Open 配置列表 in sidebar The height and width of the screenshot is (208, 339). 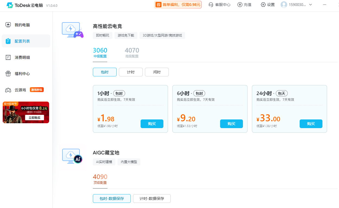click(26, 41)
